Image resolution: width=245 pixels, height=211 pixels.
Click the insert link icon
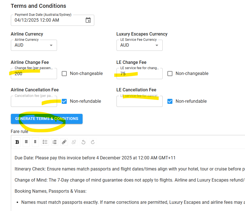(x=64, y=142)
